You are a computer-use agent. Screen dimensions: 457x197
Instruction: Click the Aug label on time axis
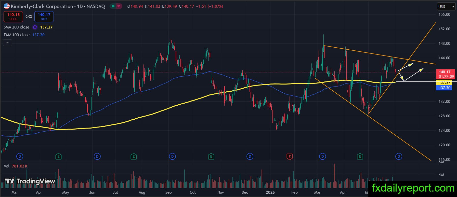(142, 192)
